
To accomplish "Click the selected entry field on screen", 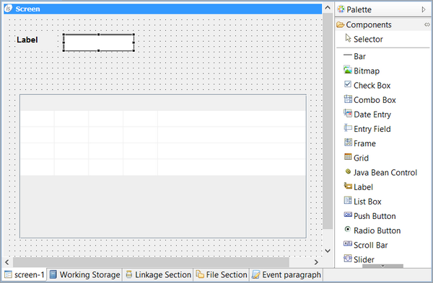I will 99,42.
